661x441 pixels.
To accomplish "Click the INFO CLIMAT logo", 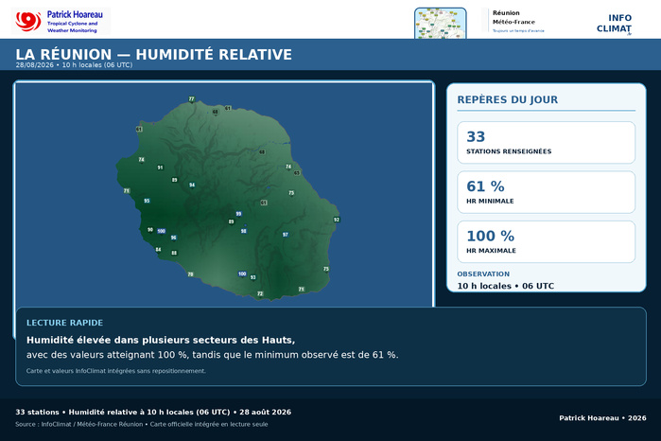I will coord(614,24).
